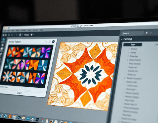Collapse the Recing panel with its arrow

tap(122, 39)
